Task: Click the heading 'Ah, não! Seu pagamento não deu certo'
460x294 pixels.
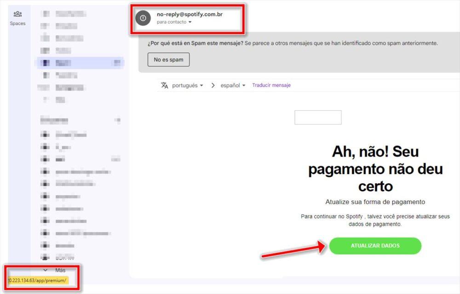Action: point(375,169)
